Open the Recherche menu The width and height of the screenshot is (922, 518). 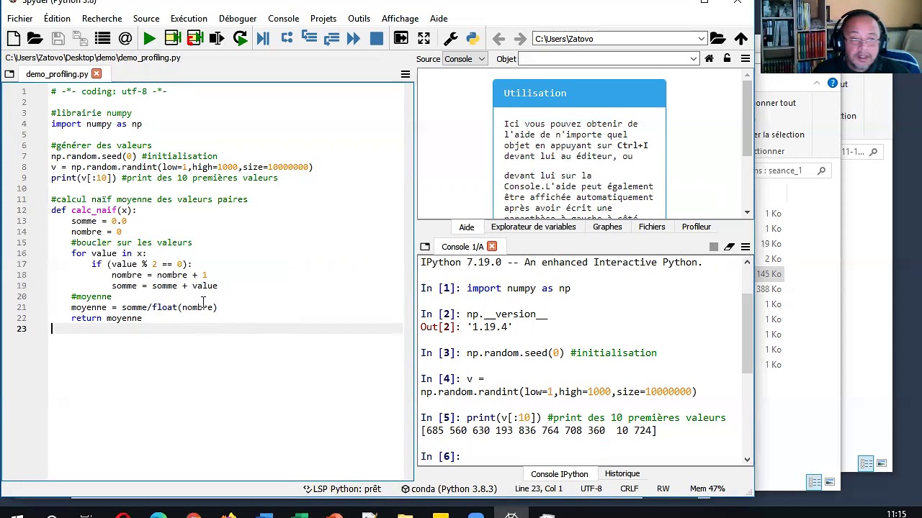pyautogui.click(x=102, y=19)
